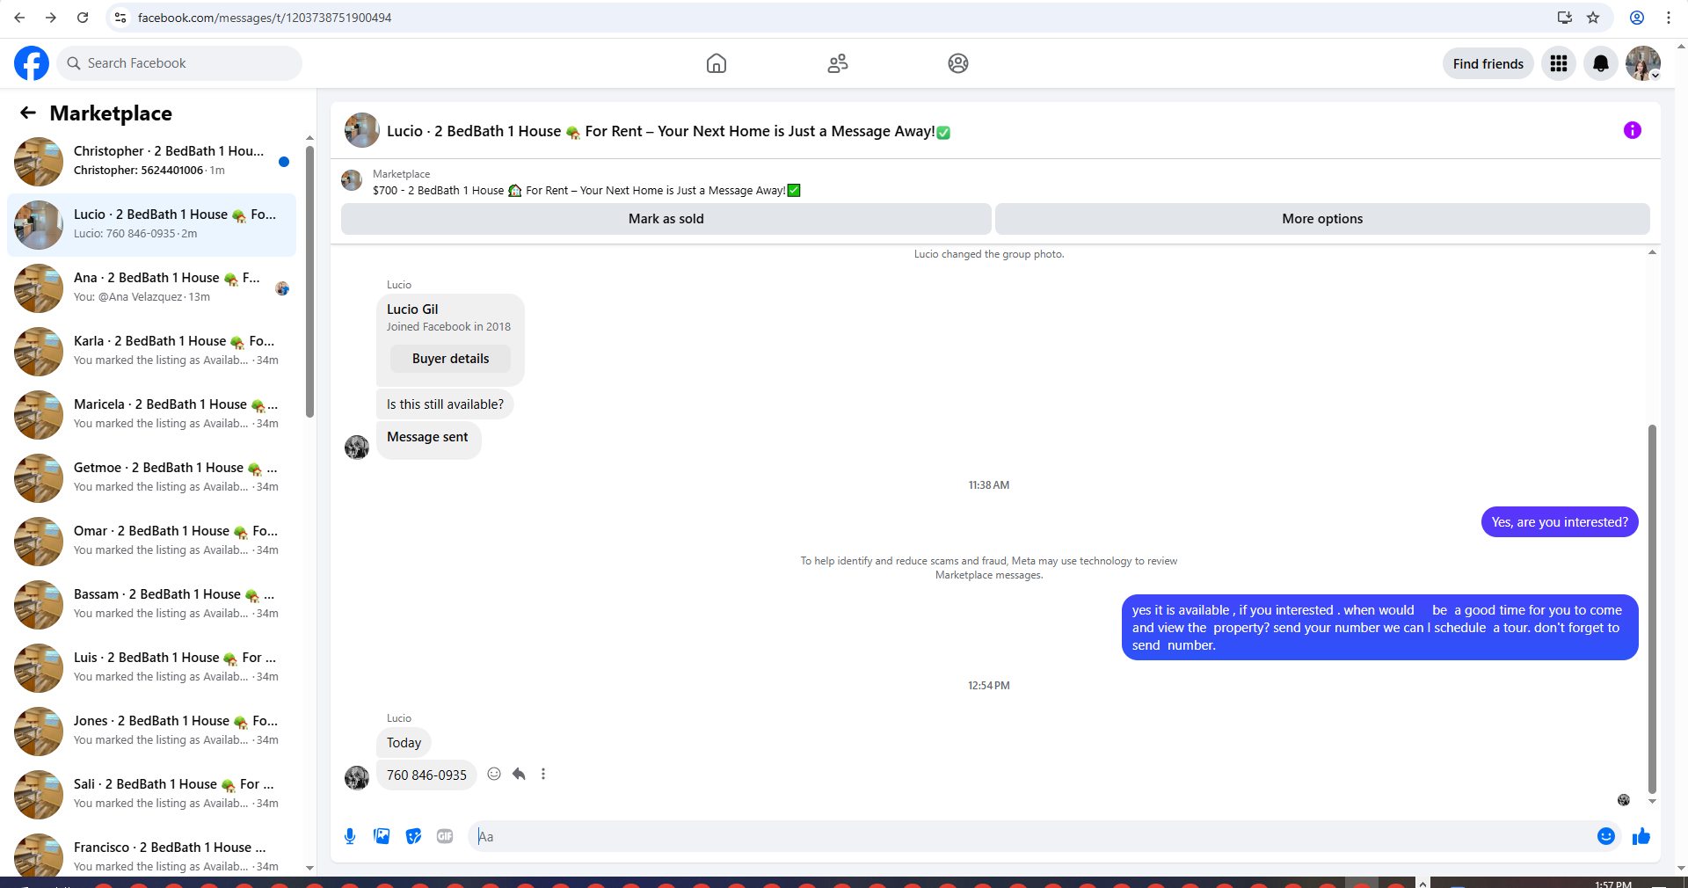Click browser back arrow
The height and width of the screenshot is (888, 1688).
pos(19,18)
